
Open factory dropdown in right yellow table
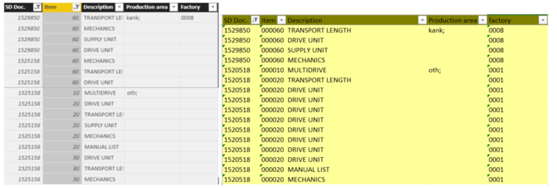(543, 21)
